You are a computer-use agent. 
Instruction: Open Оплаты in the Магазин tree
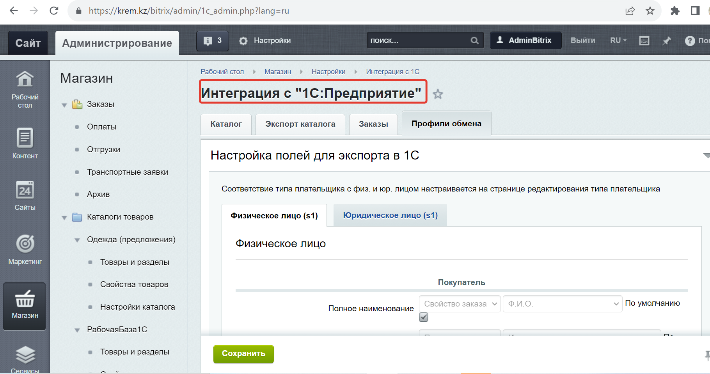click(x=101, y=127)
